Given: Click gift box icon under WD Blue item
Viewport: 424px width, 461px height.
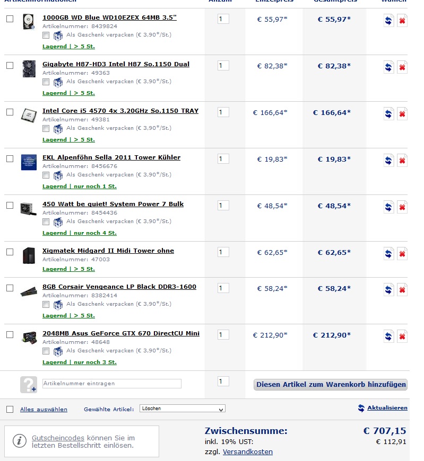Looking at the screenshot, I should [58, 36].
